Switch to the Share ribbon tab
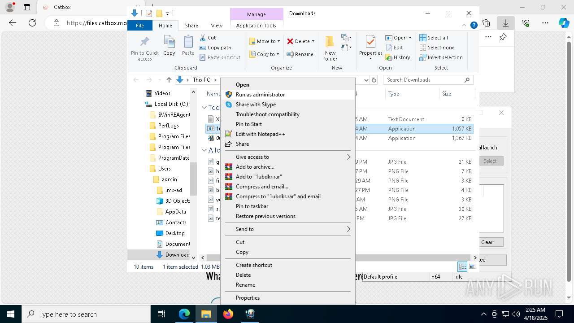The height and width of the screenshot is (323, 574). tap(191, 26)
